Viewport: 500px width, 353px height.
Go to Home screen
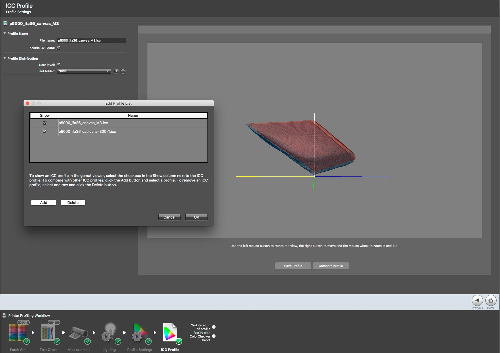click(491, 301)
